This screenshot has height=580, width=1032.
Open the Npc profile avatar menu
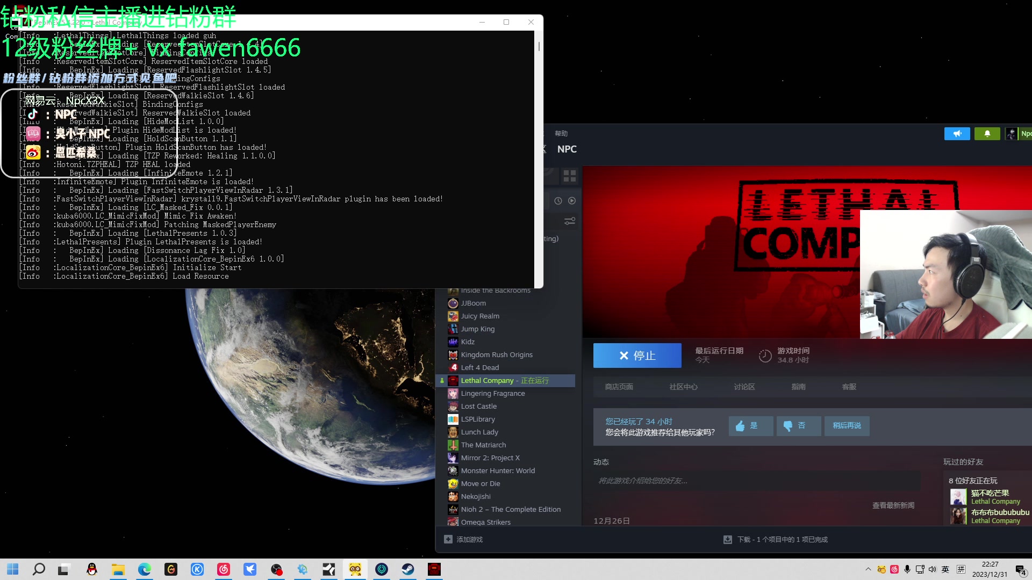pyautogui.click(x=1019, y=134)
